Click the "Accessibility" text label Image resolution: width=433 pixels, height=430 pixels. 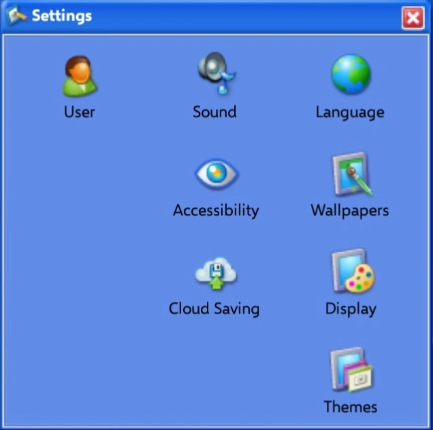pos(216,211)
